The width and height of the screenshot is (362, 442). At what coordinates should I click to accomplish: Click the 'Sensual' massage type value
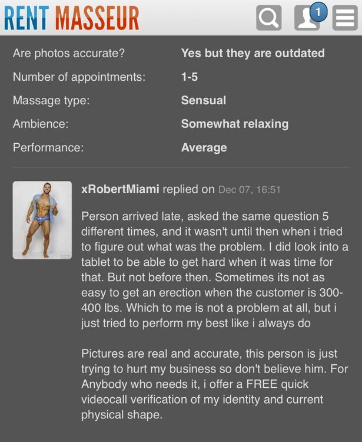[203, 100]
